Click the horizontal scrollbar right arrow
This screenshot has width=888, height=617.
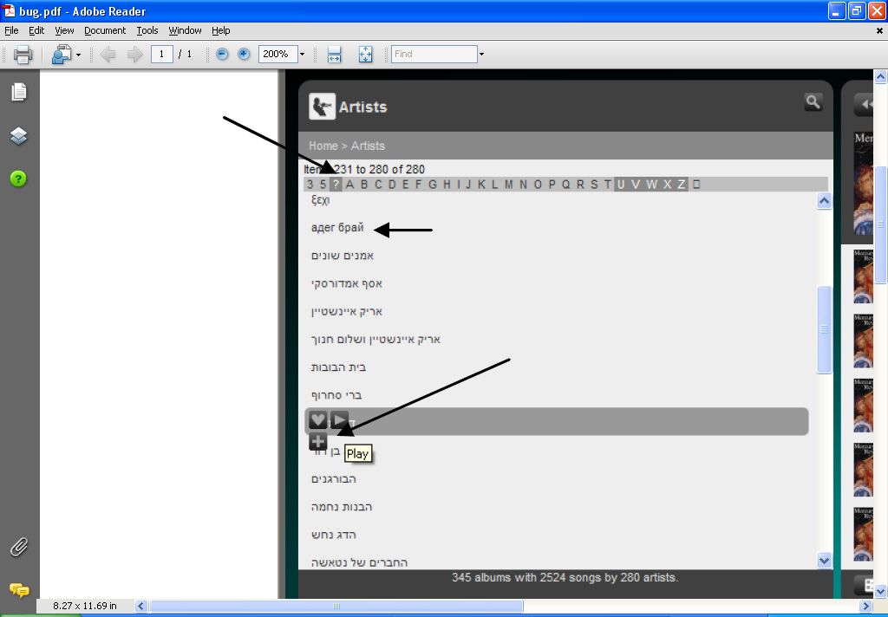(x=865, y=607)
